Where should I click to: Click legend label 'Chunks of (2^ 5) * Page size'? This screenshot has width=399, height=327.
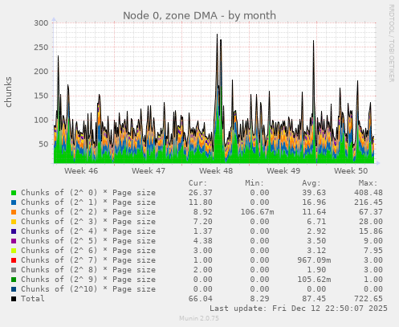(88, 241)
